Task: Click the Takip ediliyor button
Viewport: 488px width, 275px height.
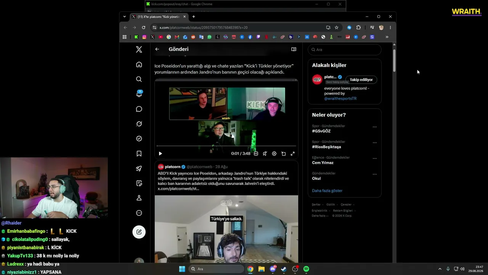Action: click(x=361, y=80)
